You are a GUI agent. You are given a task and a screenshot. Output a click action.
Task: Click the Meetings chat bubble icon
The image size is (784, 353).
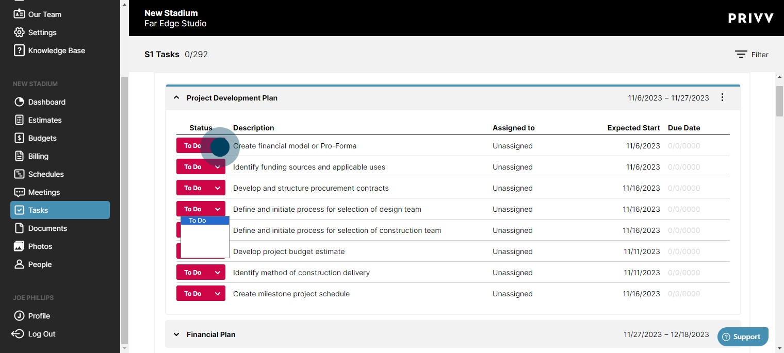[x=19, y=192]
